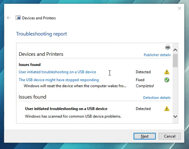Click the 'Completed' status text
The width and height of the screenshot is (189, 149).
coord(145,86)
